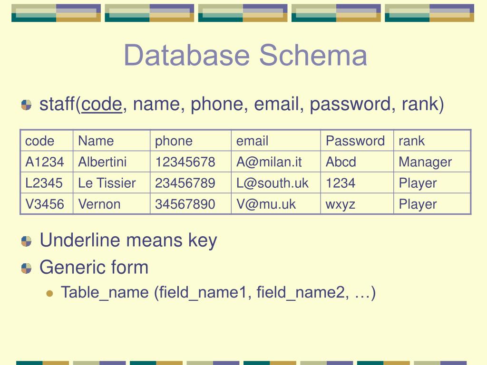Click the 'email' column header cell
The width and height of the screenshot is (487, 365).
276,141
